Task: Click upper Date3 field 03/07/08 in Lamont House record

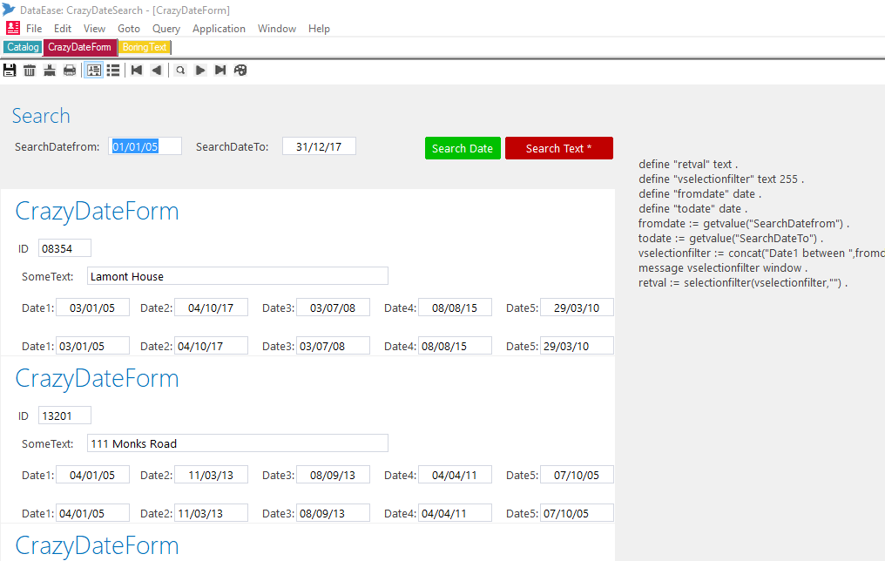Action: (333, 308)
